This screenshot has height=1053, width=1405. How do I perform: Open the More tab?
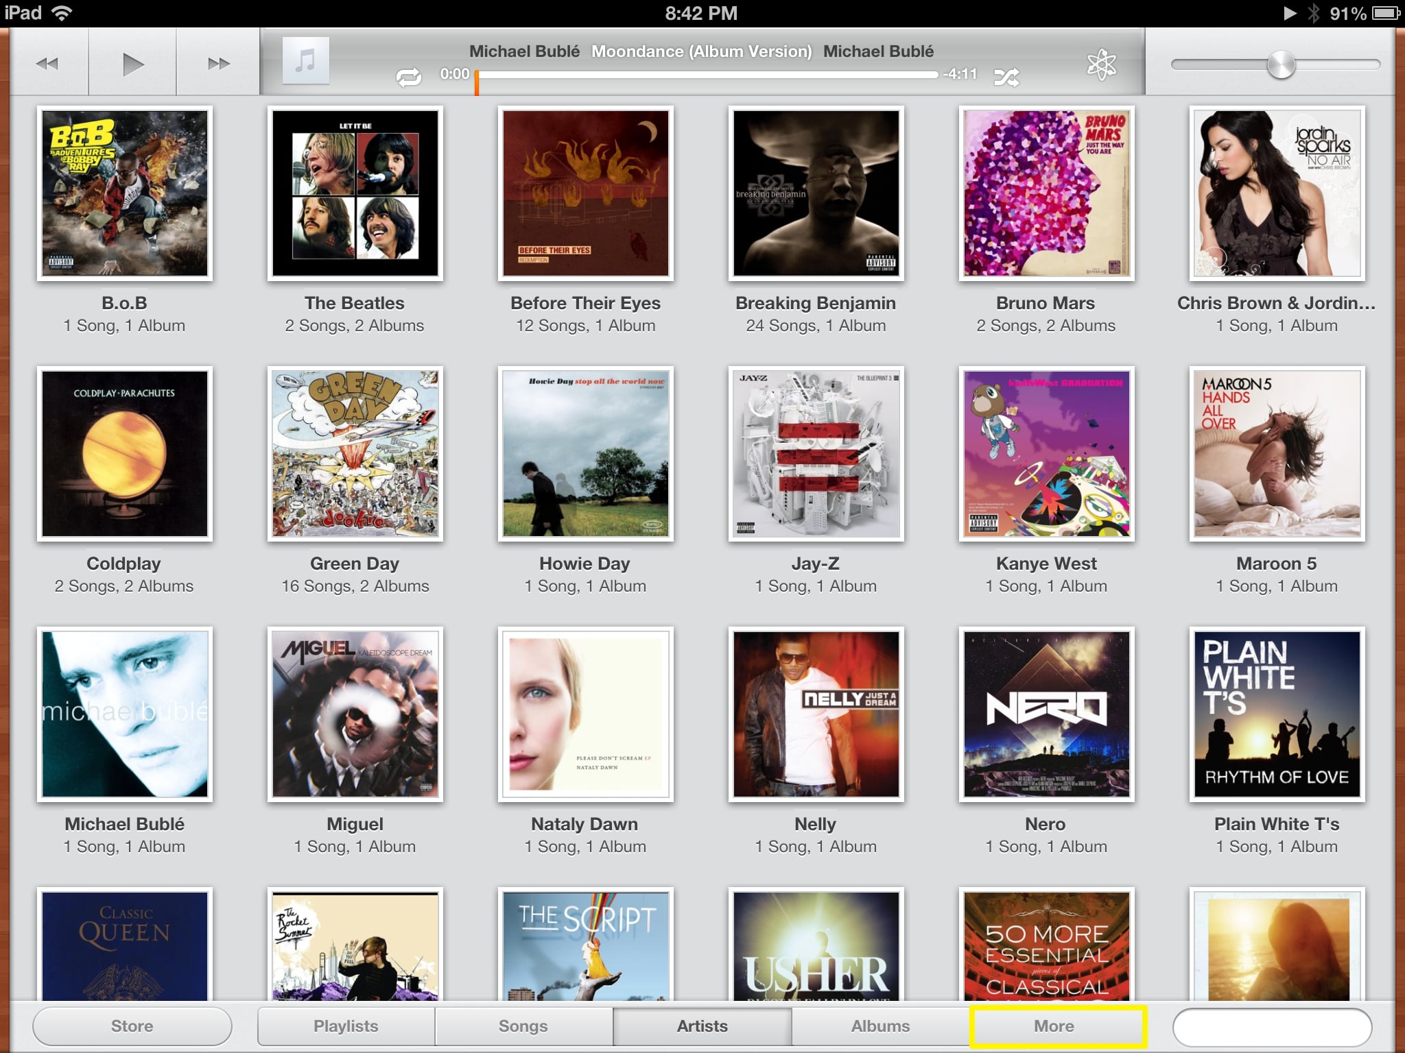[x=1057, y=1026]
